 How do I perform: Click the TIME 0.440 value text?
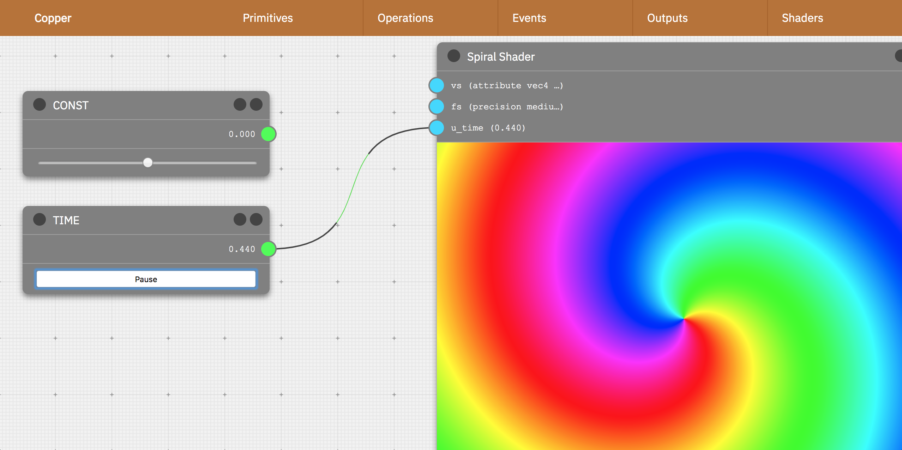(242, 249)
